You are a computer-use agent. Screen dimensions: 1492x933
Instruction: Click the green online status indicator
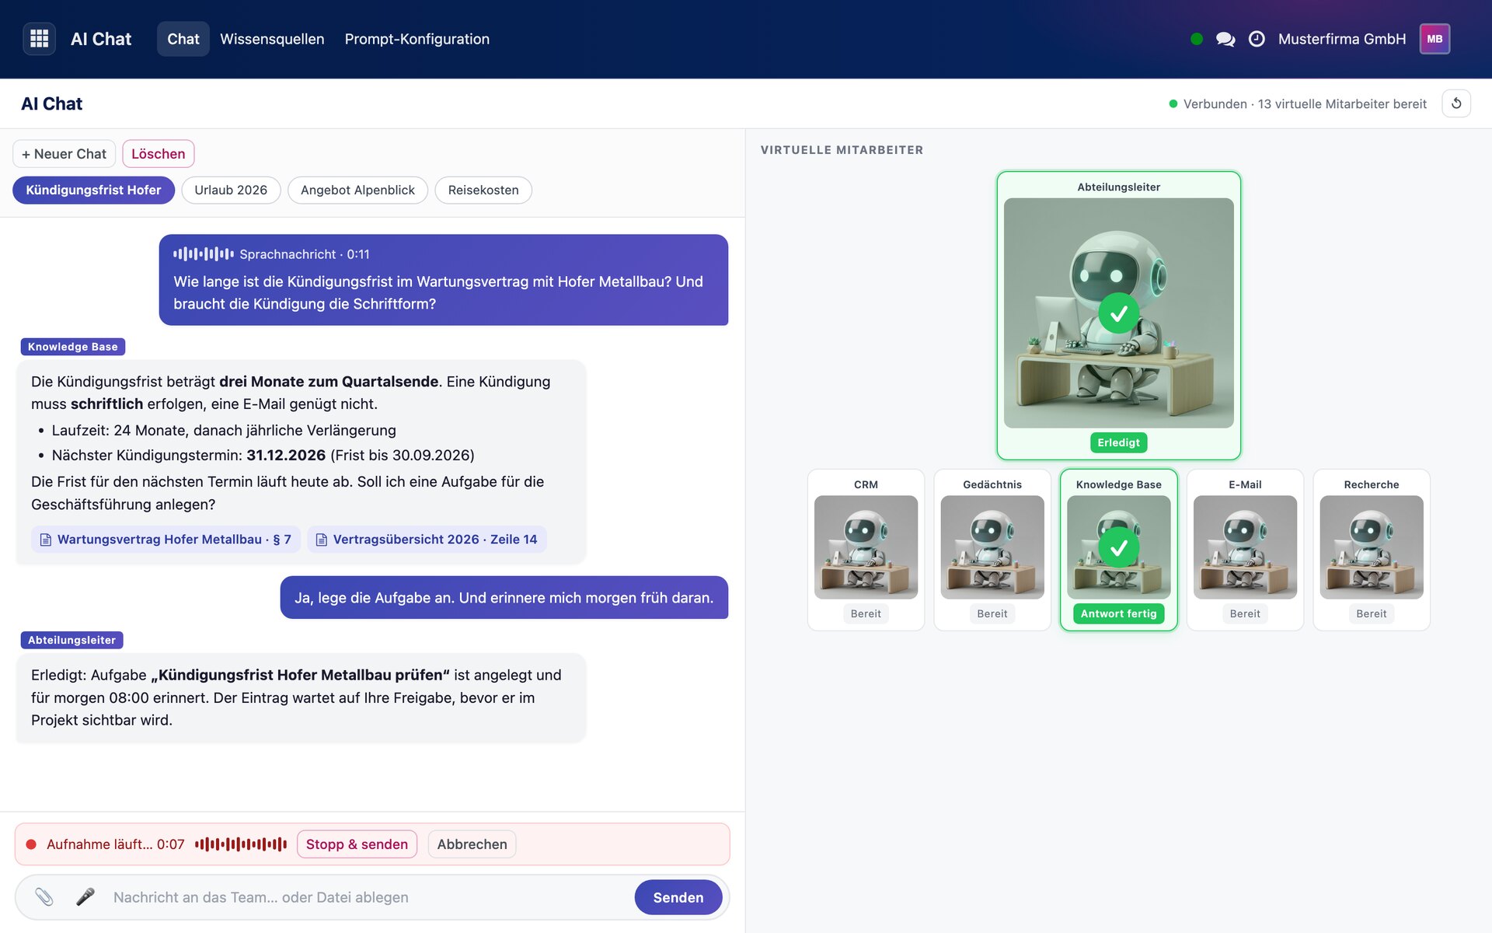(1197, 39)
